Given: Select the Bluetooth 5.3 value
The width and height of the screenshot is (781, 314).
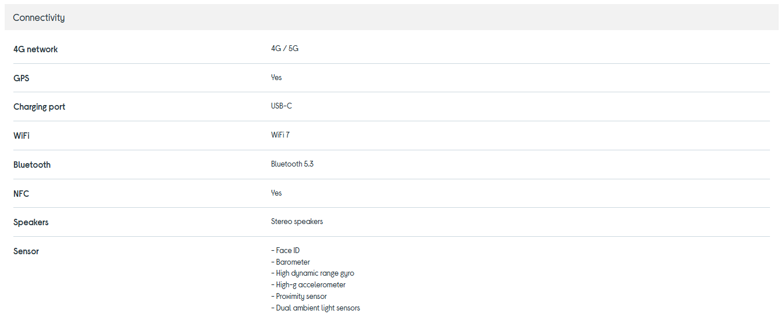Looking at the screenshot, I should pos(292,164).
